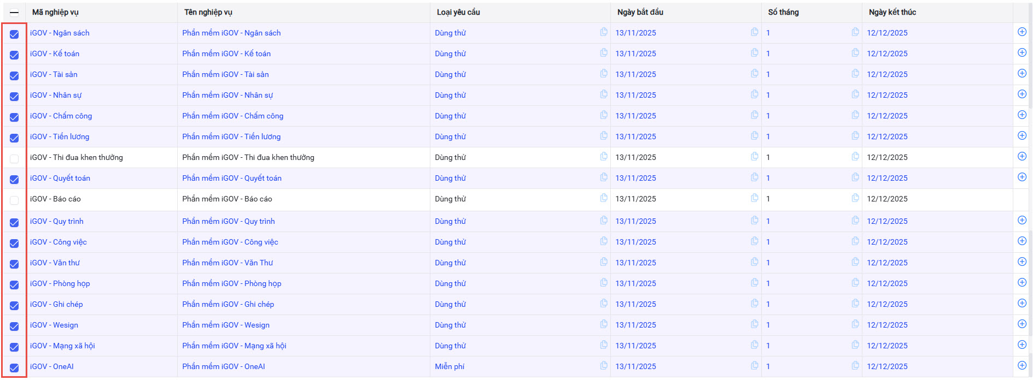
Task: Click the Ngày bắt đầu column header
Action: 640,12
